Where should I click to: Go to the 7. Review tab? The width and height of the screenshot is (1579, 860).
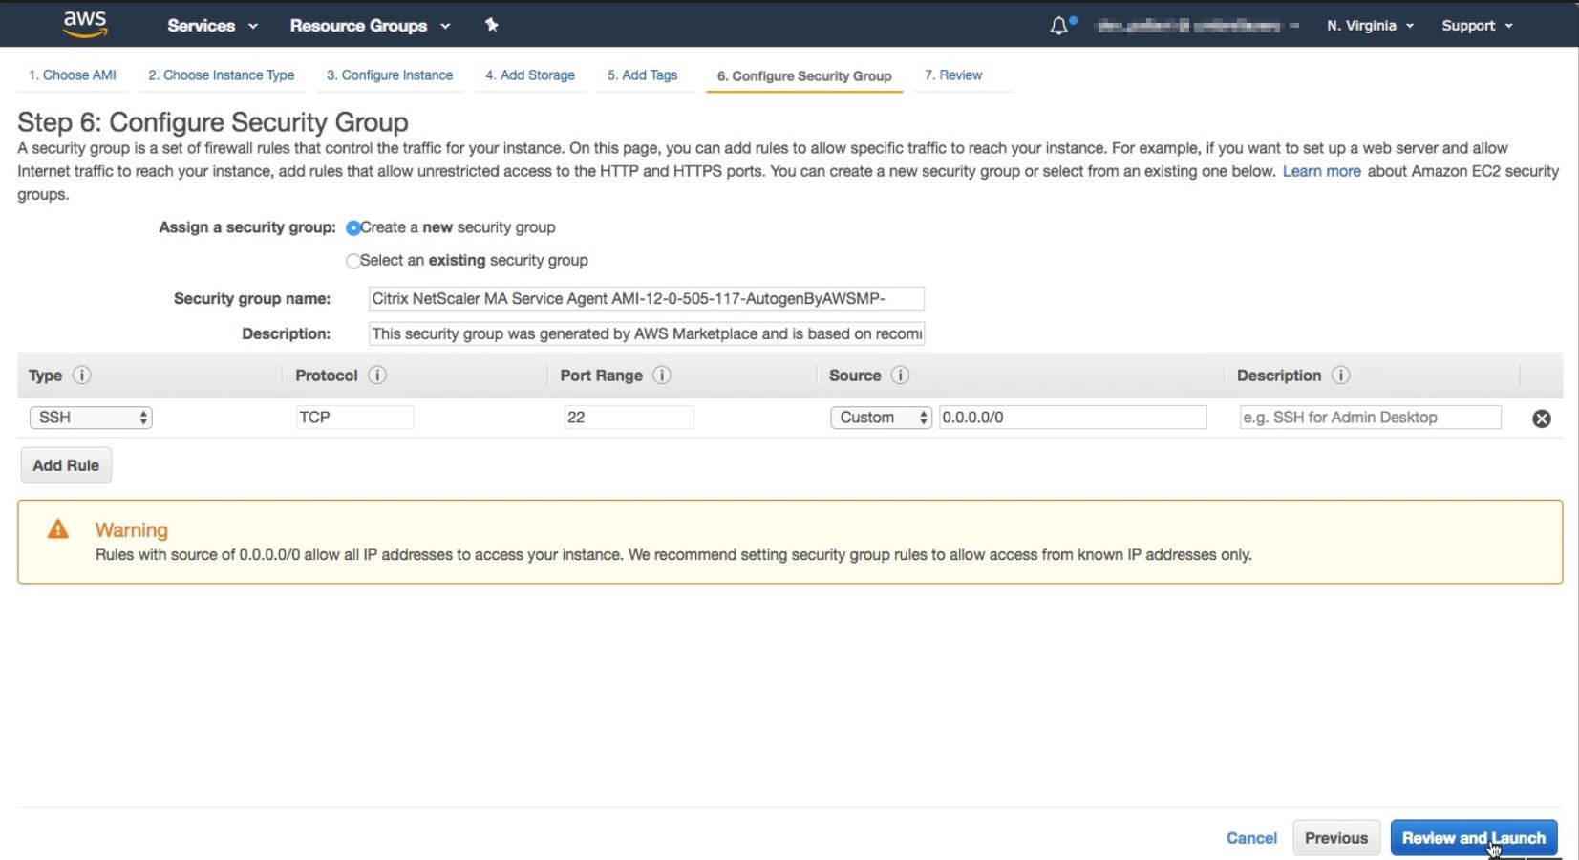(953, 75)
